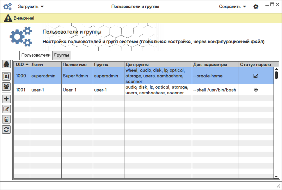
Task: Toggle password status checkbox for superadmin
Action: [256, 76]
